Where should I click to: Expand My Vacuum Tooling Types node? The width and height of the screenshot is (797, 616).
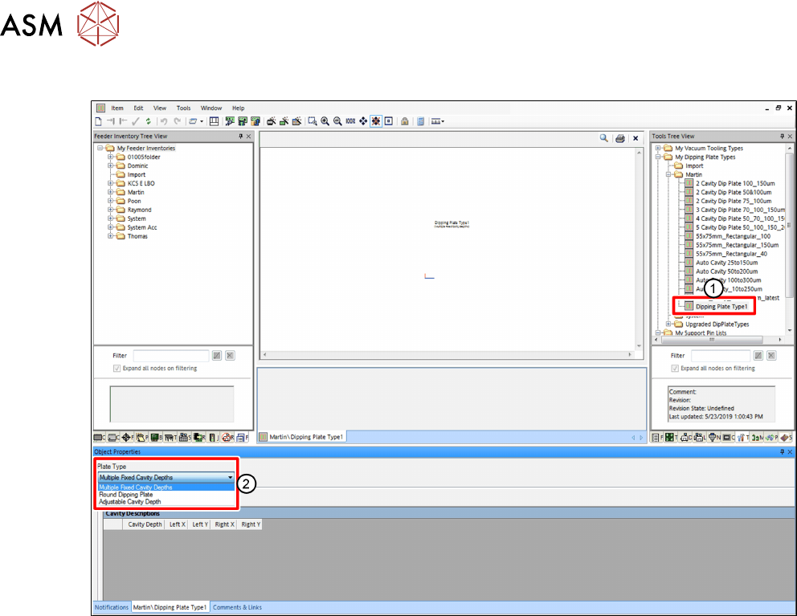click(x=658, y=149)
